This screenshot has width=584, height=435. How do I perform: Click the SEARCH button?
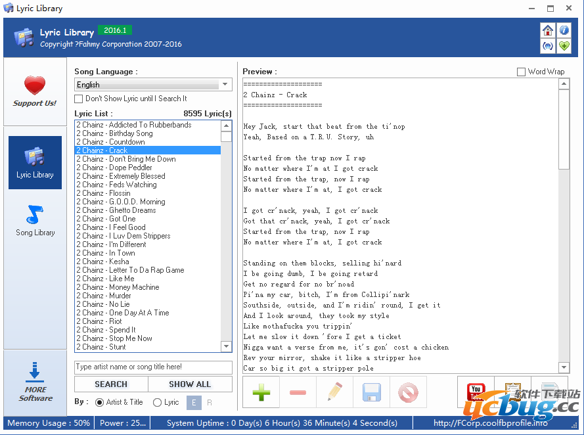click(111, 384)
